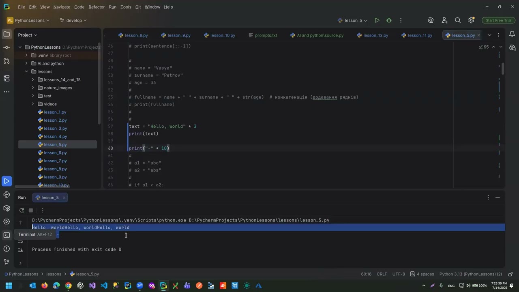Screen dimensions: 519x292
Task: Toggle soft-wrap in Run console
Action: pyautogui.click(x=20, y=242)
